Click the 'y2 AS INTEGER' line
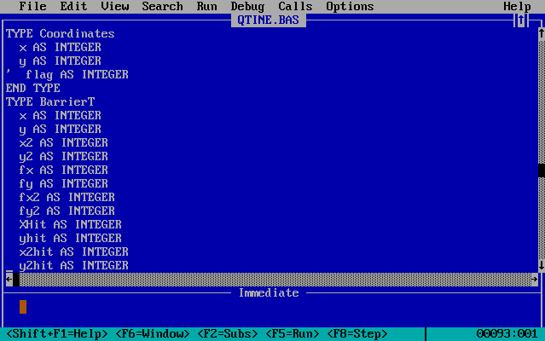Image resolution: width=545 pixels, height=341 pixels. (64, 156)
